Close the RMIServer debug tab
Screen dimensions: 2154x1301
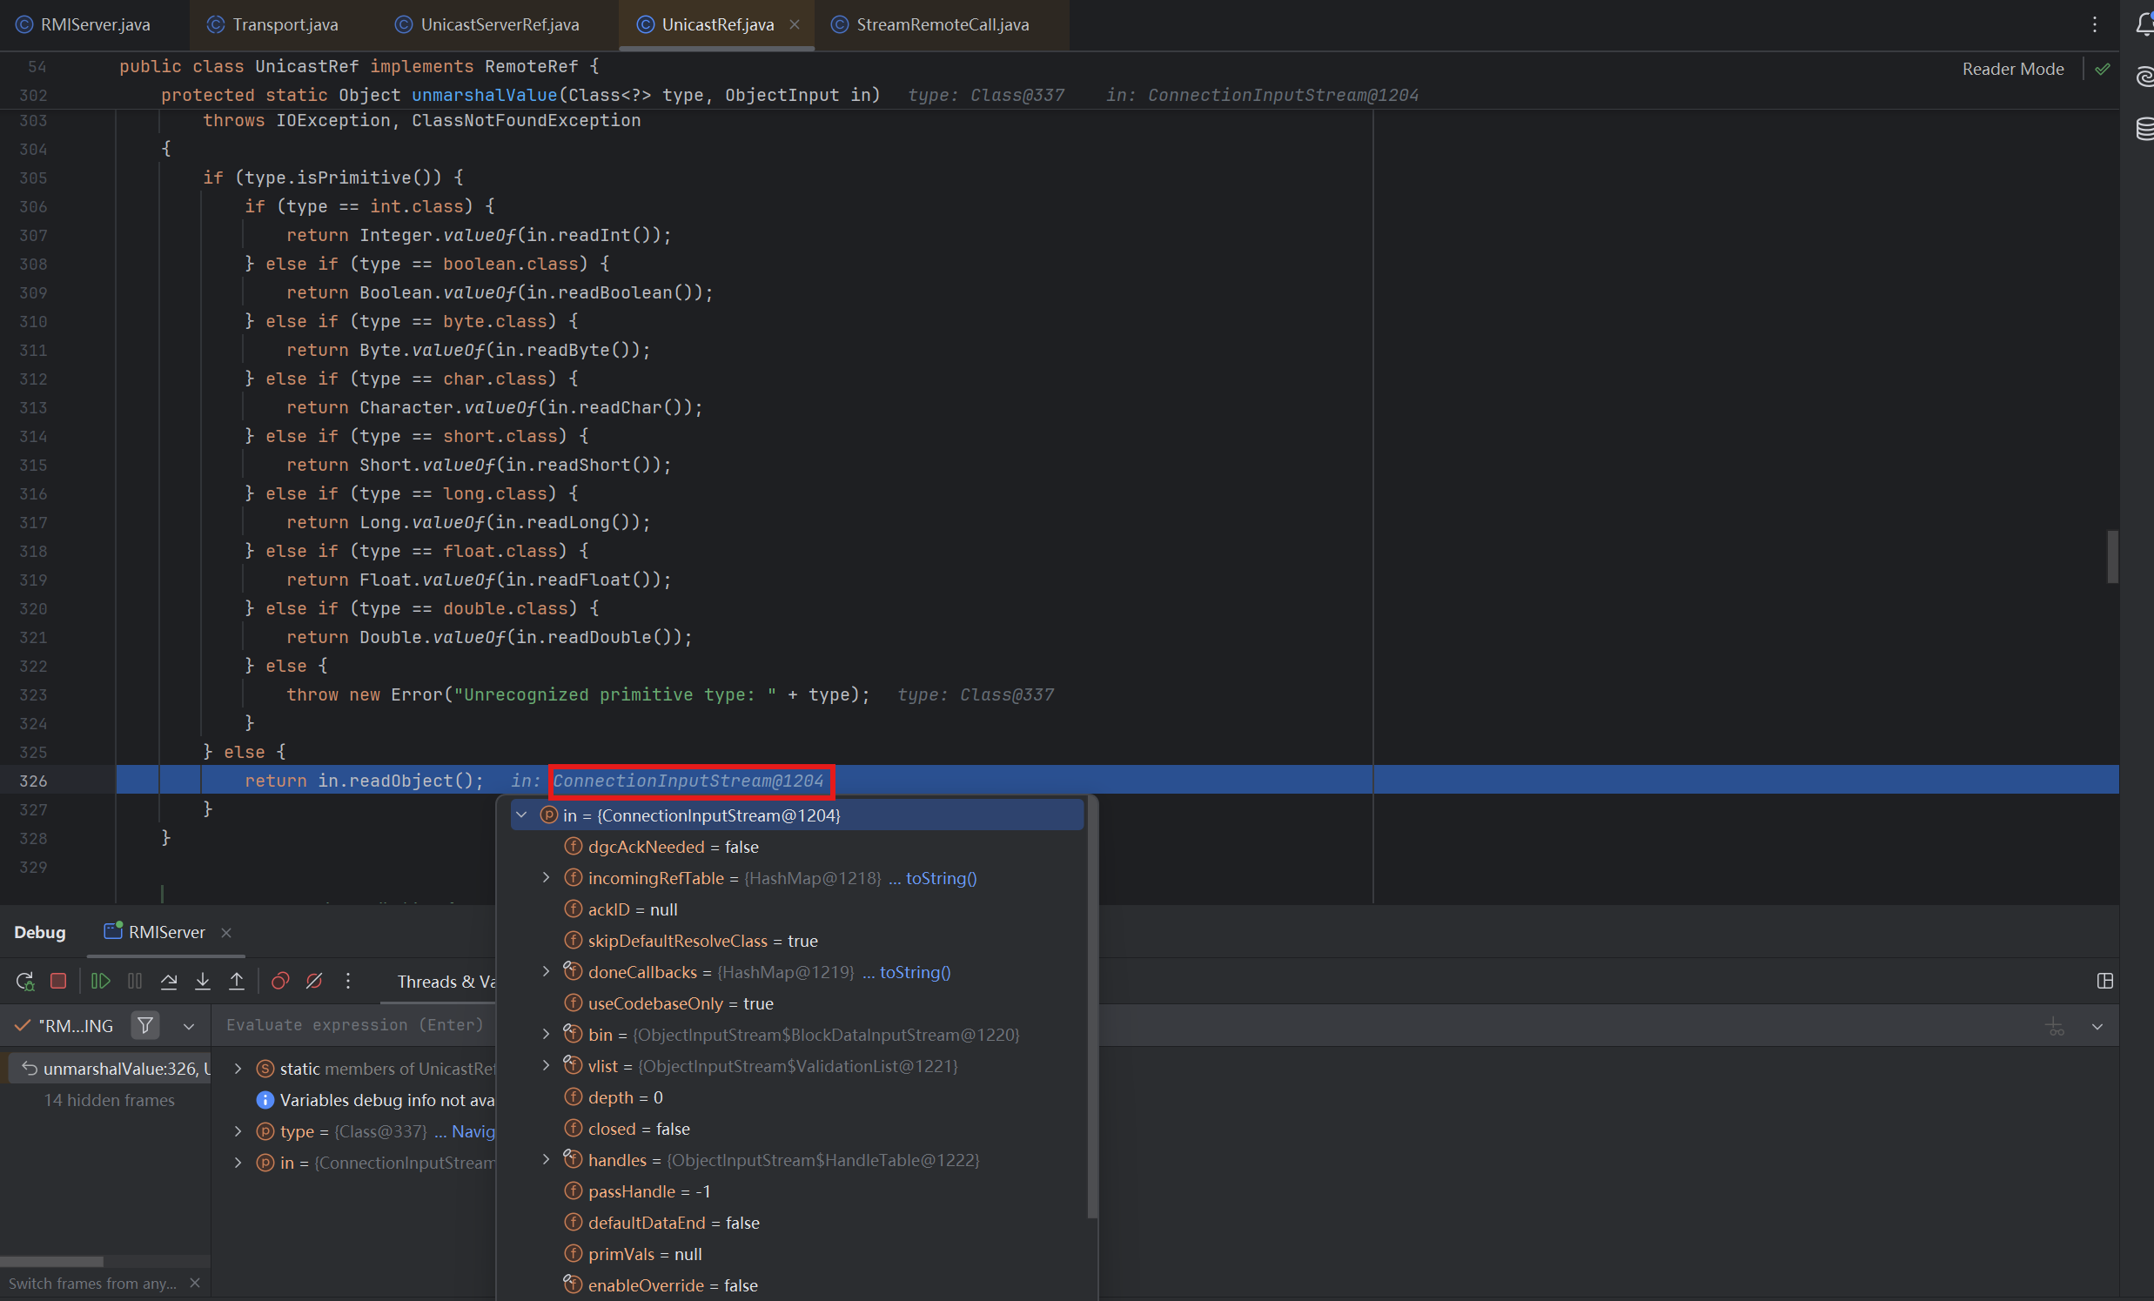coord(226,932)
